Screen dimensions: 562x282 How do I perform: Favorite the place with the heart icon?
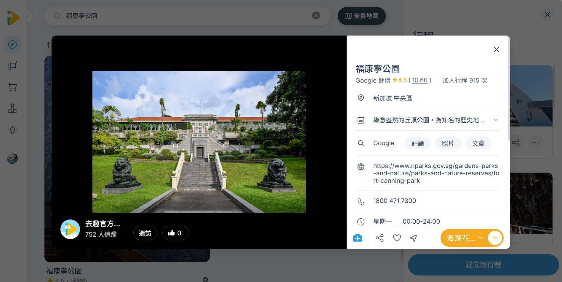coord(397,238)
